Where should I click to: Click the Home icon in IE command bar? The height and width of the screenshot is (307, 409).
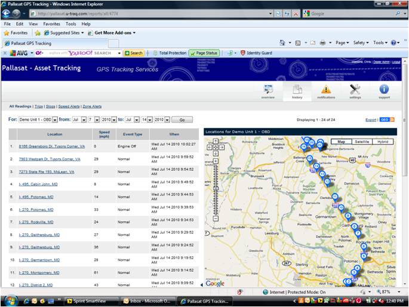click(x=282, y=42)
